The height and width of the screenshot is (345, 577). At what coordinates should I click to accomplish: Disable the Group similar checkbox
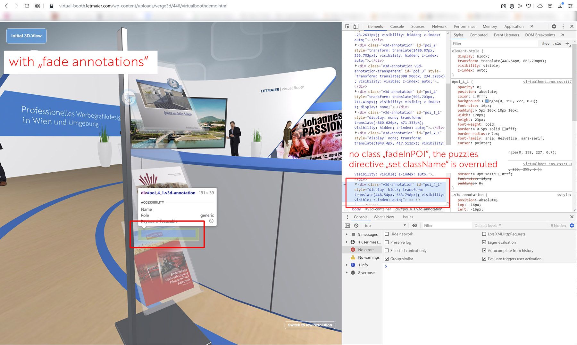(387, 259)
